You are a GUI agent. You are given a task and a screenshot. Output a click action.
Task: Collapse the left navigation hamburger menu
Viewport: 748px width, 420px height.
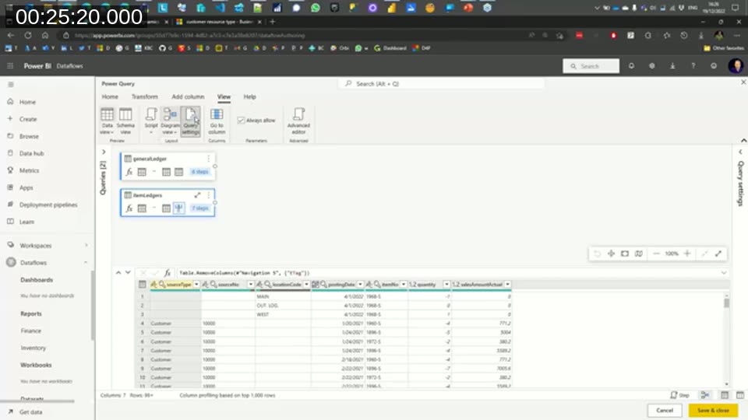click(x=10, y=85)
